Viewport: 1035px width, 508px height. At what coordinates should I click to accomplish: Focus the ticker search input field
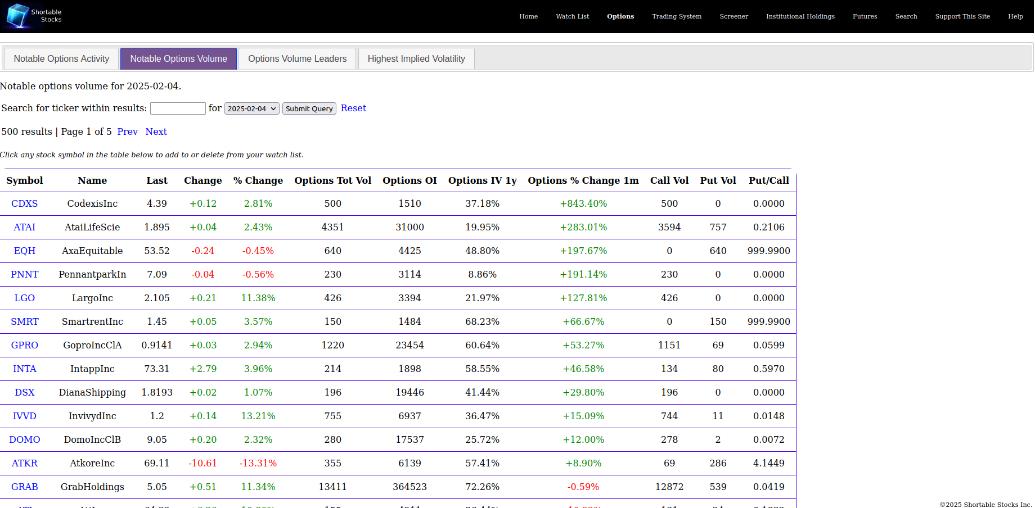tap(178, 108)
